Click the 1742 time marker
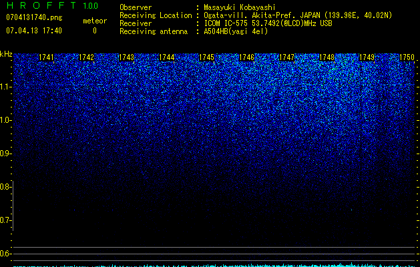The height and width of the screenshot is (267, 420). [x=86, y=57]
